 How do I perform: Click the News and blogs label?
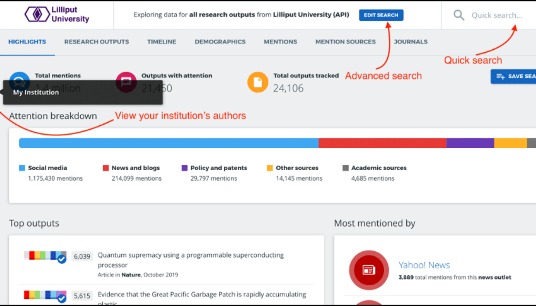pos(136,168)
